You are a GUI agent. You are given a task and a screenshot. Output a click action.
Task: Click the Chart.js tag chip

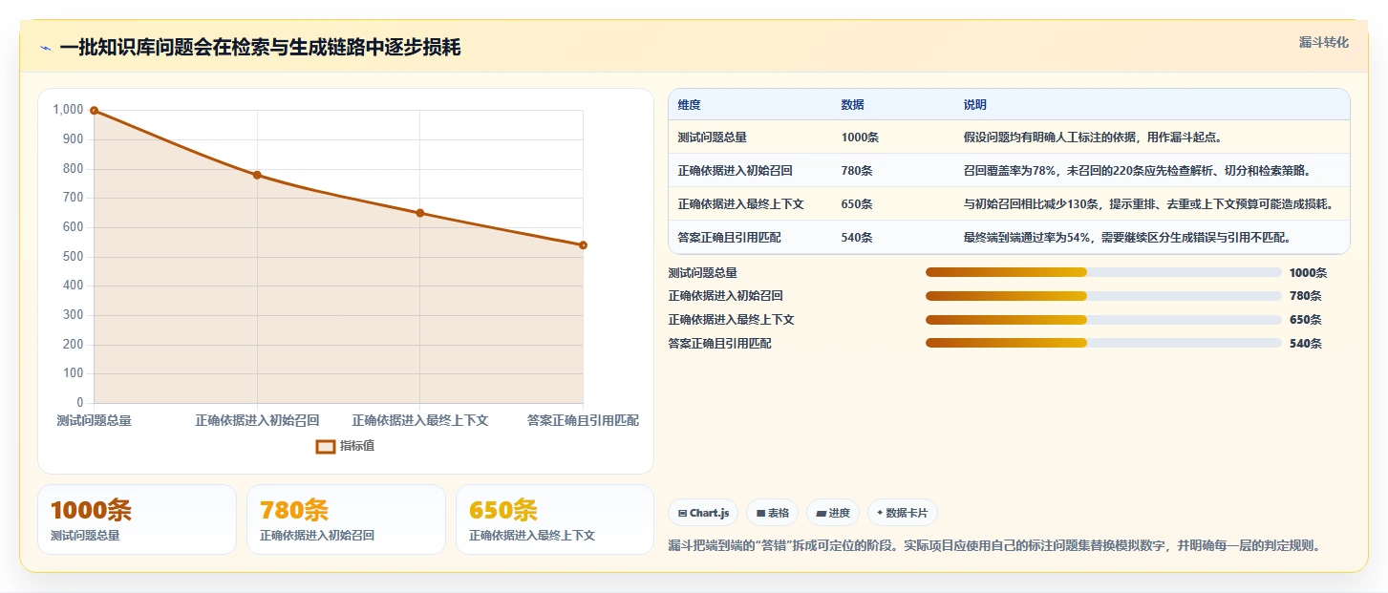click(x=703, y=513)
